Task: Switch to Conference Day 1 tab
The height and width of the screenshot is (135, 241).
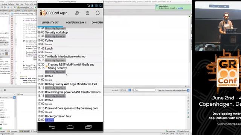Action: pos(76,22)
